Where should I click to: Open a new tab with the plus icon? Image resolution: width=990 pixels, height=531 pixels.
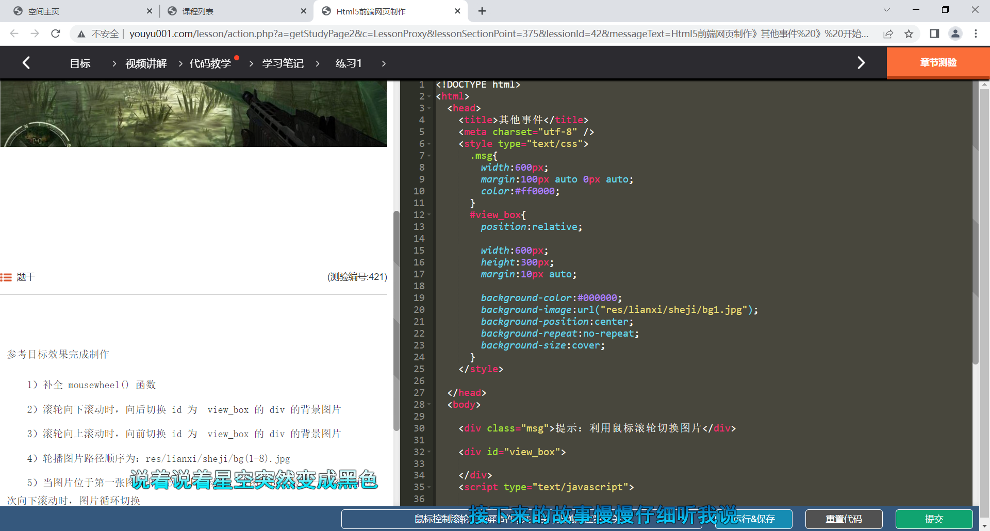[x=482, y=11]
